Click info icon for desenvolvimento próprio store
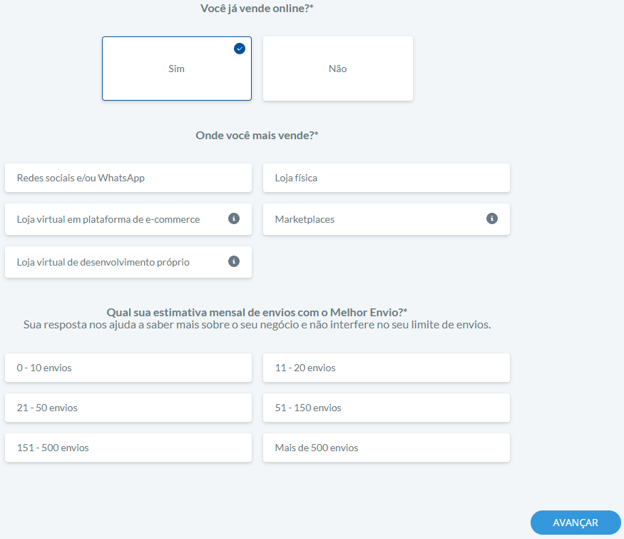Screen dimensions: 624x539 (233, 261)
